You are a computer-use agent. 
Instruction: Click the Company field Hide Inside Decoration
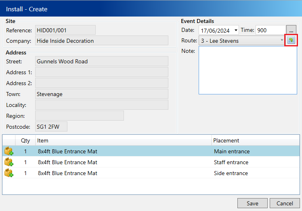pyautogui.click(x=101, y=41)
